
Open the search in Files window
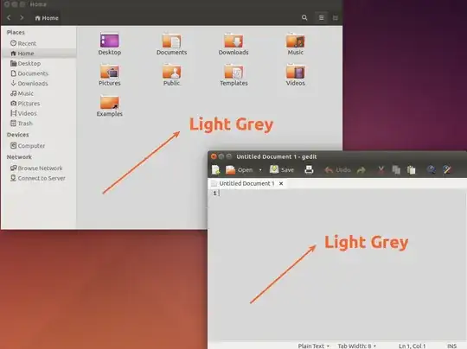[304, 17]
